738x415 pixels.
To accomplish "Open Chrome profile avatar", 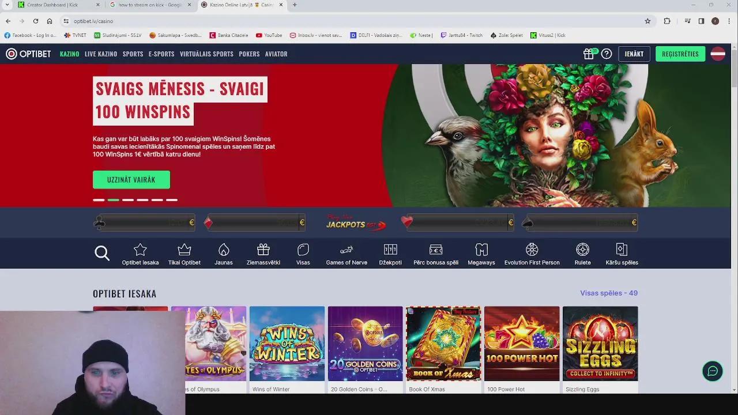I will pyautogui.click(x=715, y=21).
